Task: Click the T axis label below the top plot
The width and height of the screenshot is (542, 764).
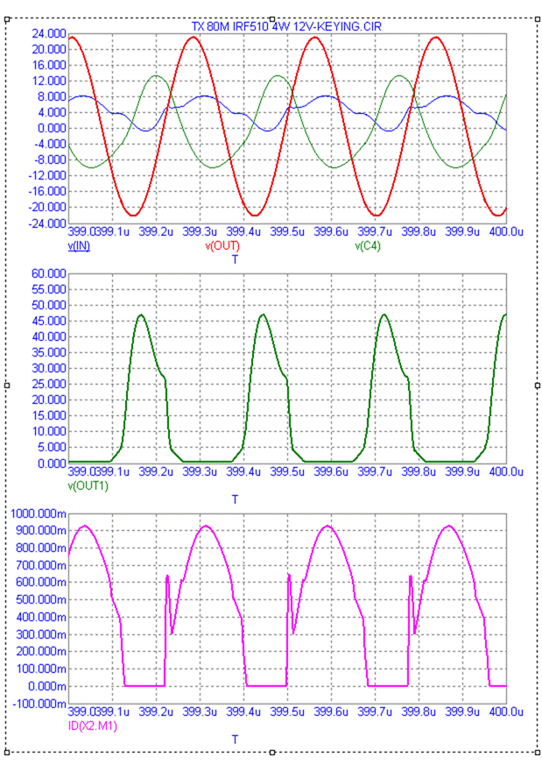Action: click(235, 259)
